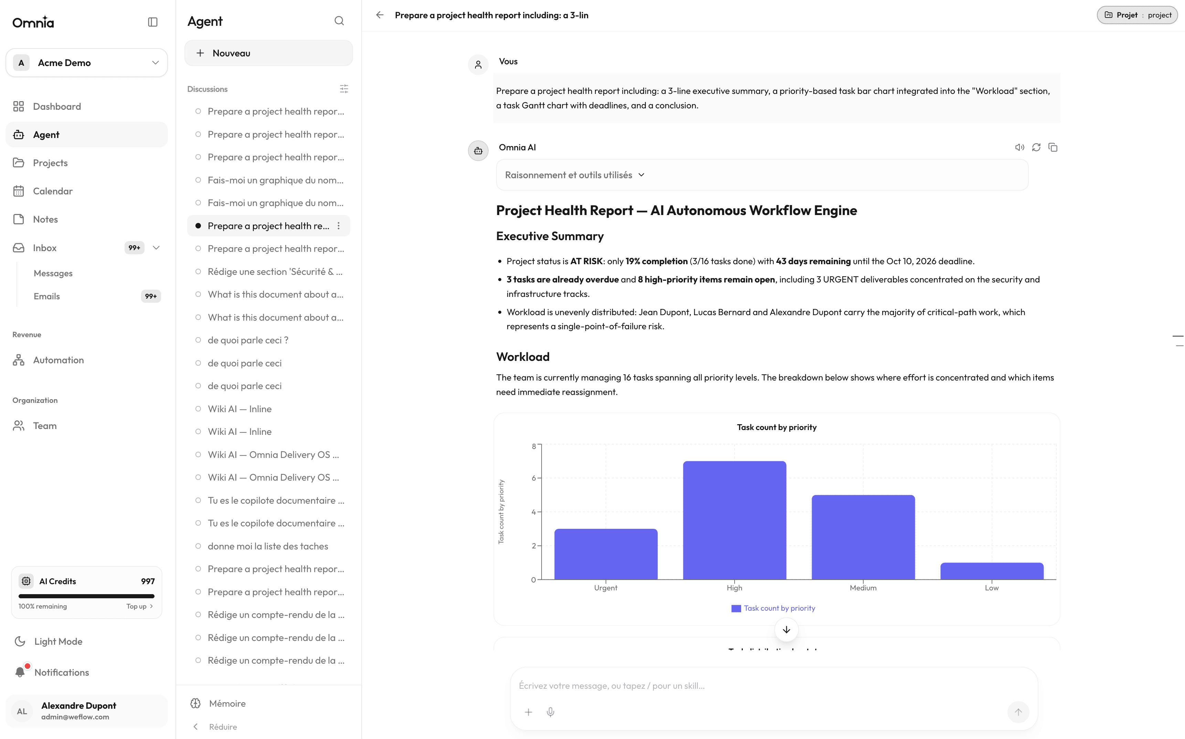Viewport: 1185px width, 739px height.
Task: Expand Raisonnement et outils utilisés
Action: [762, 175]
